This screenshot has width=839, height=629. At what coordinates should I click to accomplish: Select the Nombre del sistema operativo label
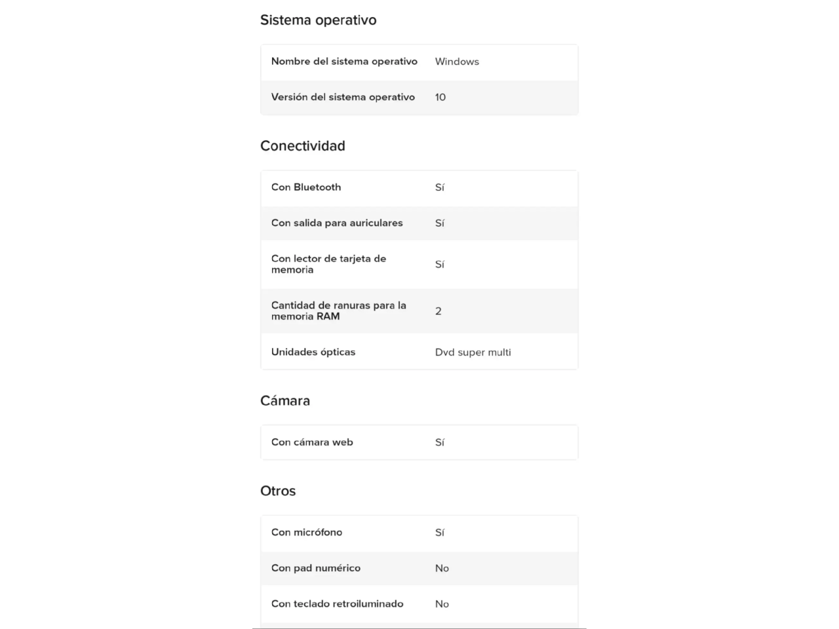click(x=344, y=62)
